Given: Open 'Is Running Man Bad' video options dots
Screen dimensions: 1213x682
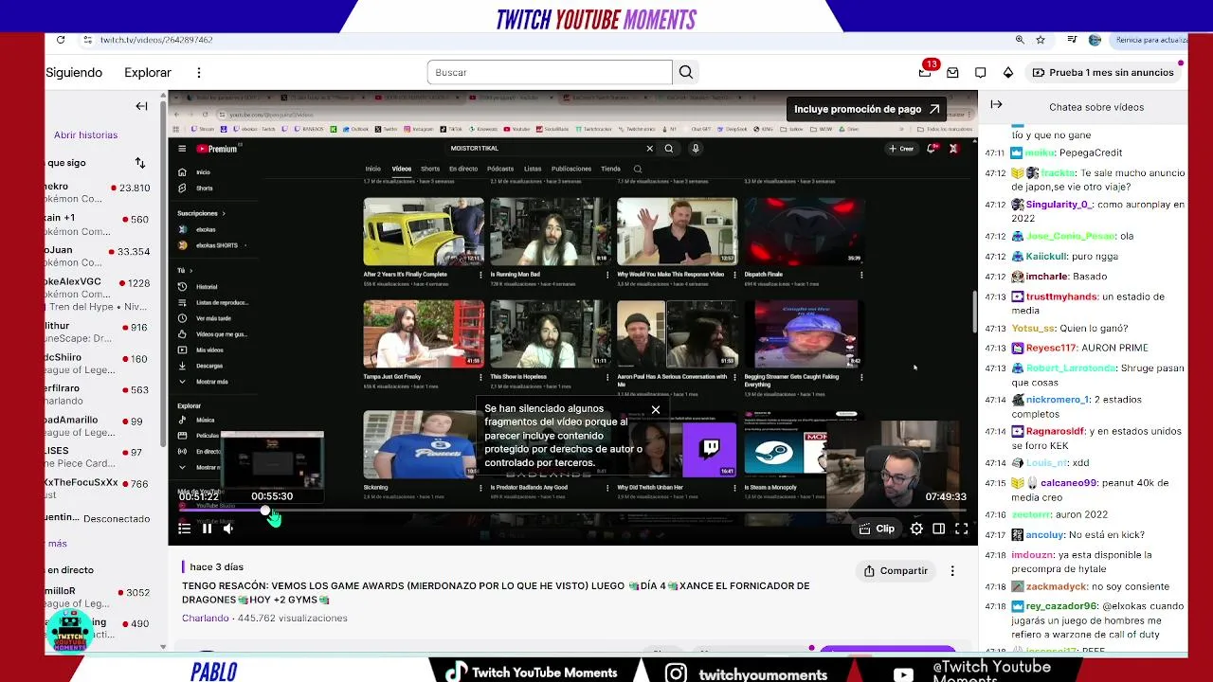Looking at the screenshot, I should click(607, 275).
